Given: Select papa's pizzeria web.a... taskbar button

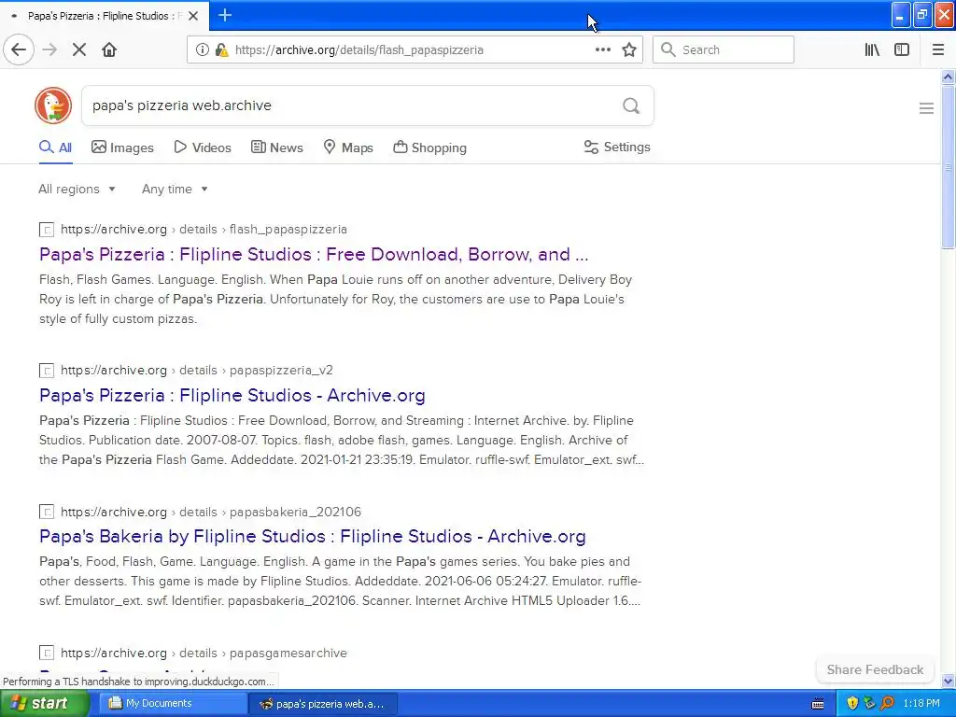Looking at the screenshot, I should (x=323, y=704).
